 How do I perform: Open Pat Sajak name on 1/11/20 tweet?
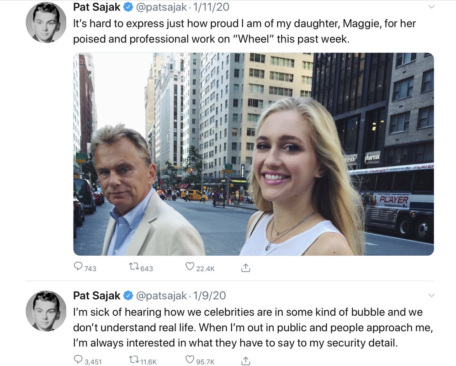pyautogui.click(x=96, y=7)
